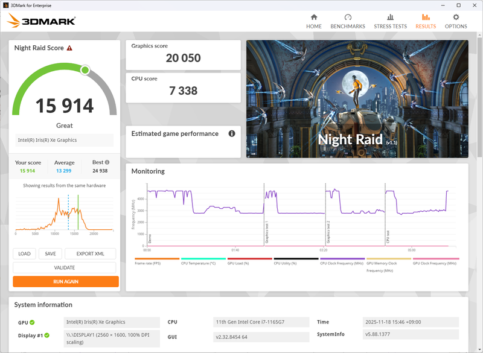Click the score distribution histogram
This screenshot has height=353, width=483.
click(x=65, y=214)
